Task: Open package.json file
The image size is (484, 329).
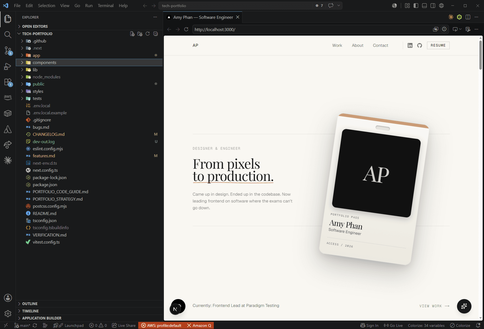Action: pyautogui.click(x=89, y=185)
